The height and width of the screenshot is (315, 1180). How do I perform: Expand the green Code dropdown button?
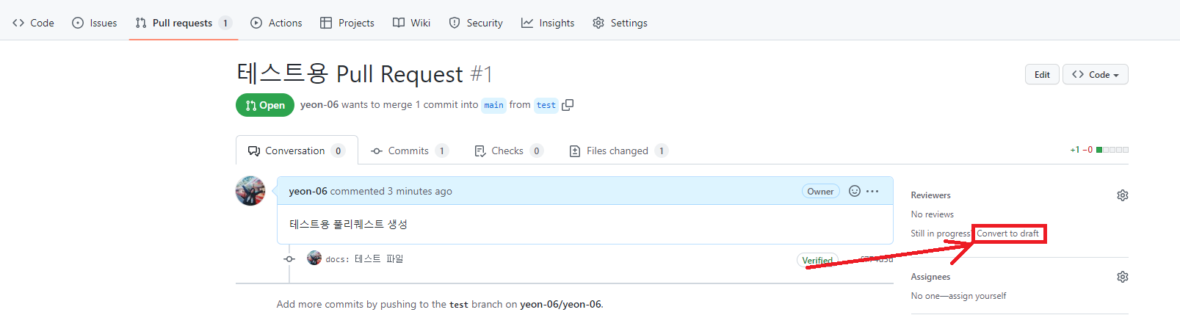coord(1095,74)
